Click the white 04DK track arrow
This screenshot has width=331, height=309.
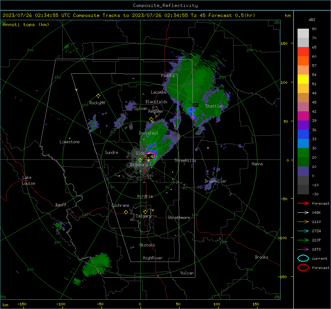303,213
